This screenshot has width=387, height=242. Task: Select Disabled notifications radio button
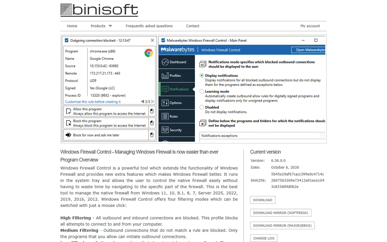(x=202, y=107)
